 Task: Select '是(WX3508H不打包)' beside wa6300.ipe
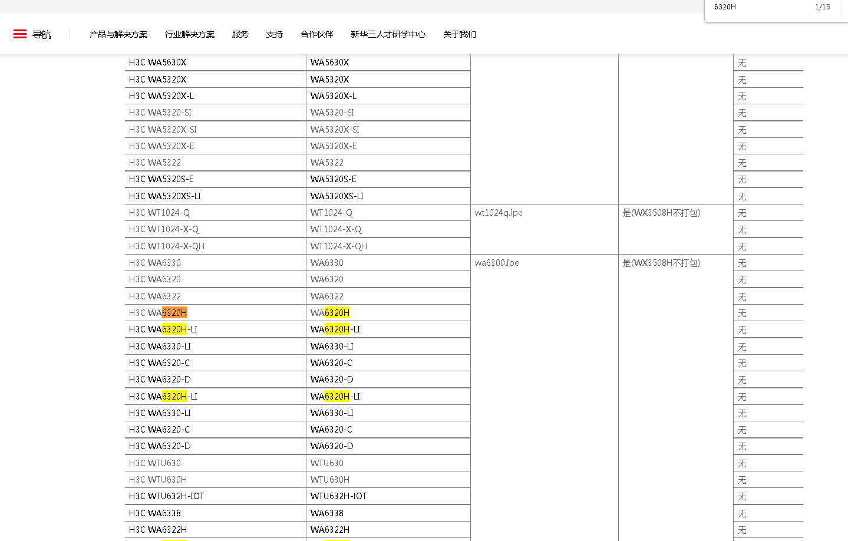[x=662, y=263]
